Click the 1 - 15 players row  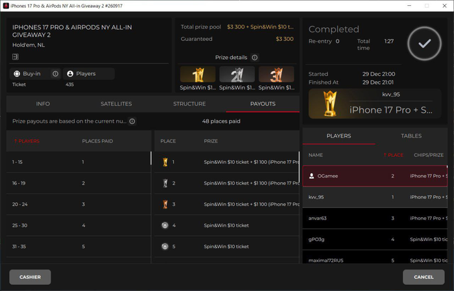point(78,162)
